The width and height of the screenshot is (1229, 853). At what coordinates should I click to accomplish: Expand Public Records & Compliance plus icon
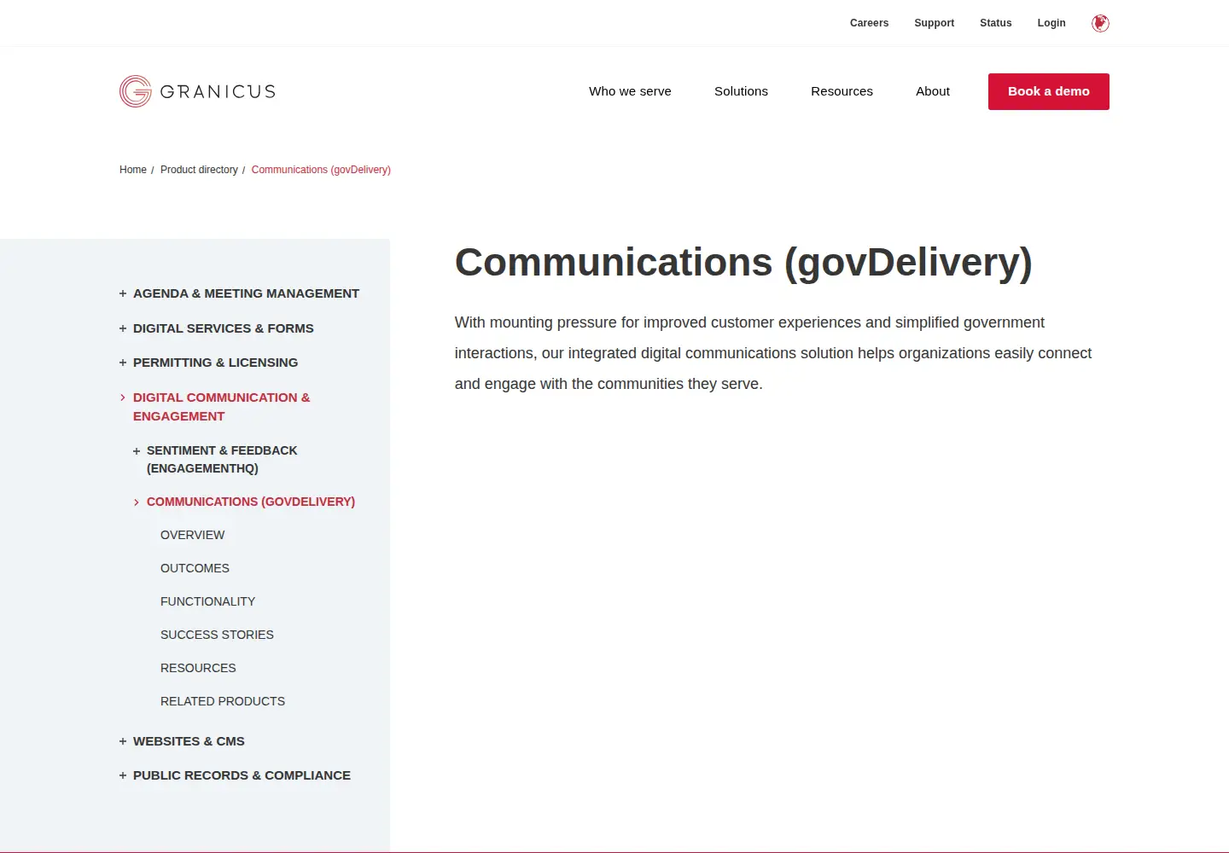click(x=123, y=775)
